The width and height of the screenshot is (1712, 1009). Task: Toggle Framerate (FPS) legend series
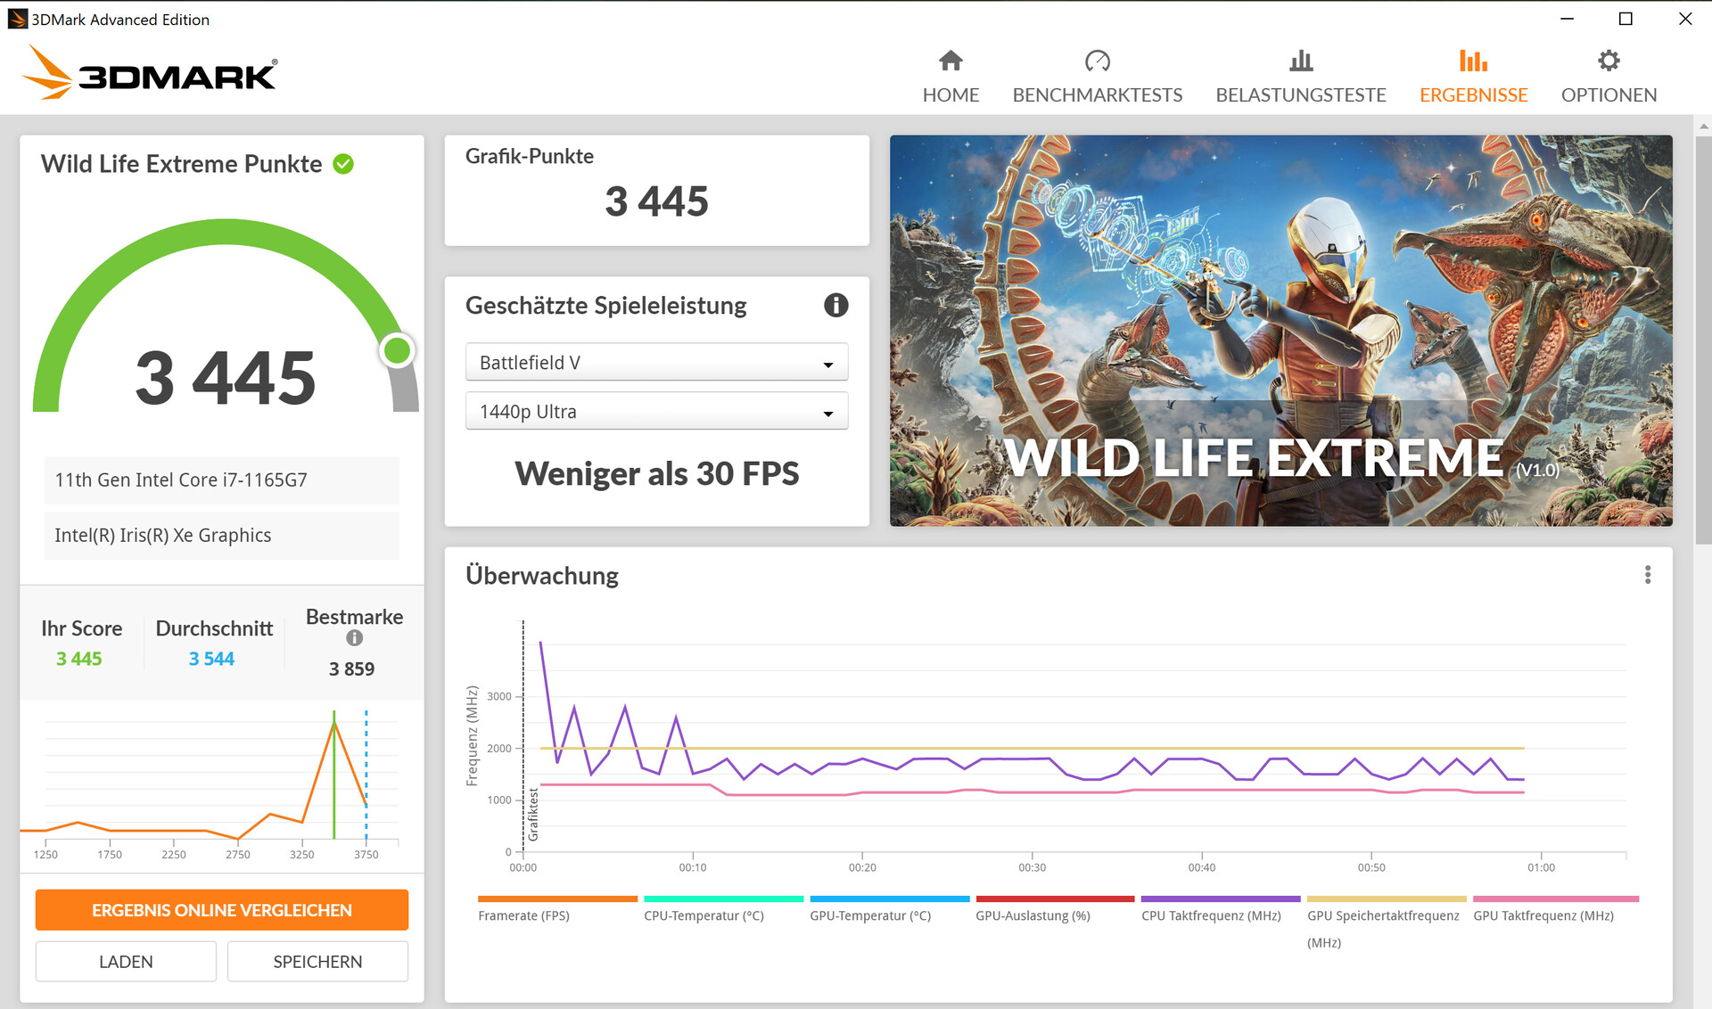pos(523,915)
